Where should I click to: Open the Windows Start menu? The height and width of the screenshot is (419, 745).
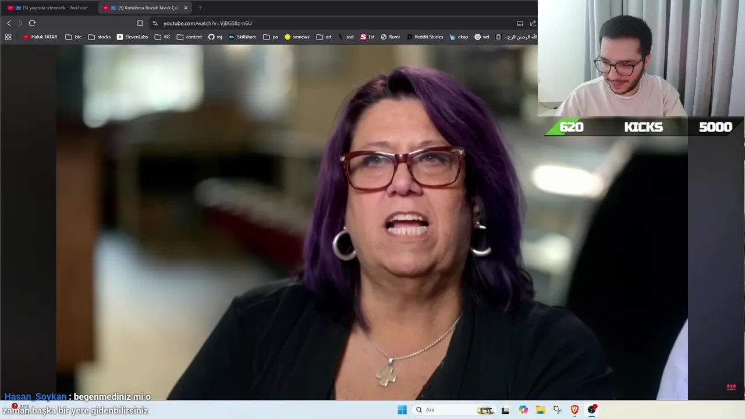(x=402, y=410)
